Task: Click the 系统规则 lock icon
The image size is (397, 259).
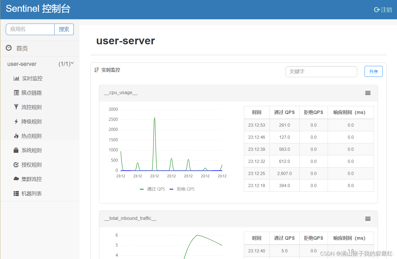Action: tap(16, 150)
